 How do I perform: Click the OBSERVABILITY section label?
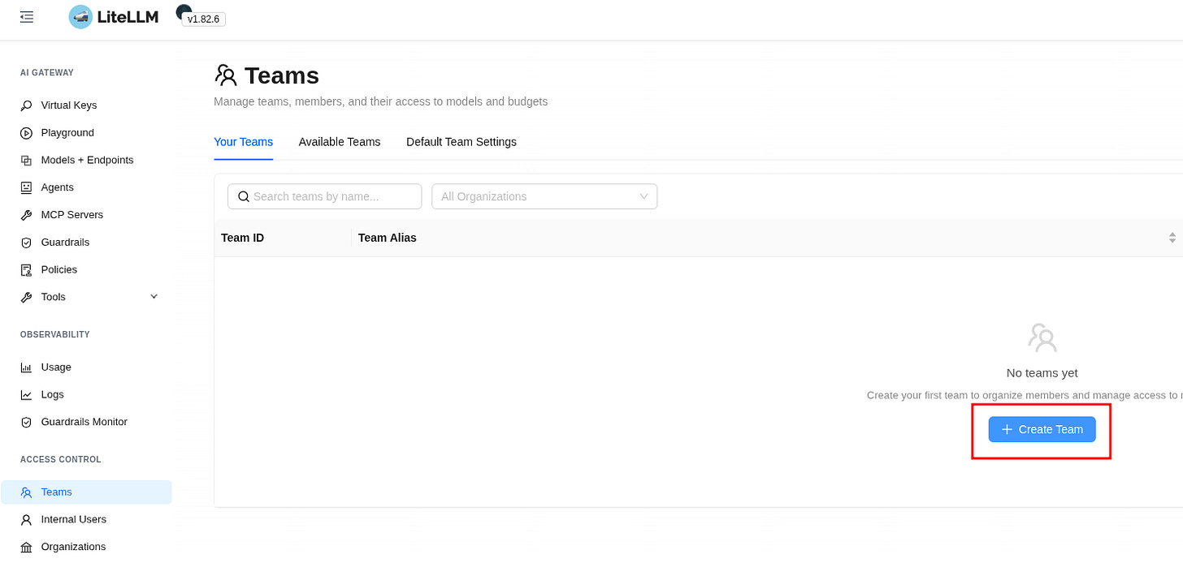[55, 335]
